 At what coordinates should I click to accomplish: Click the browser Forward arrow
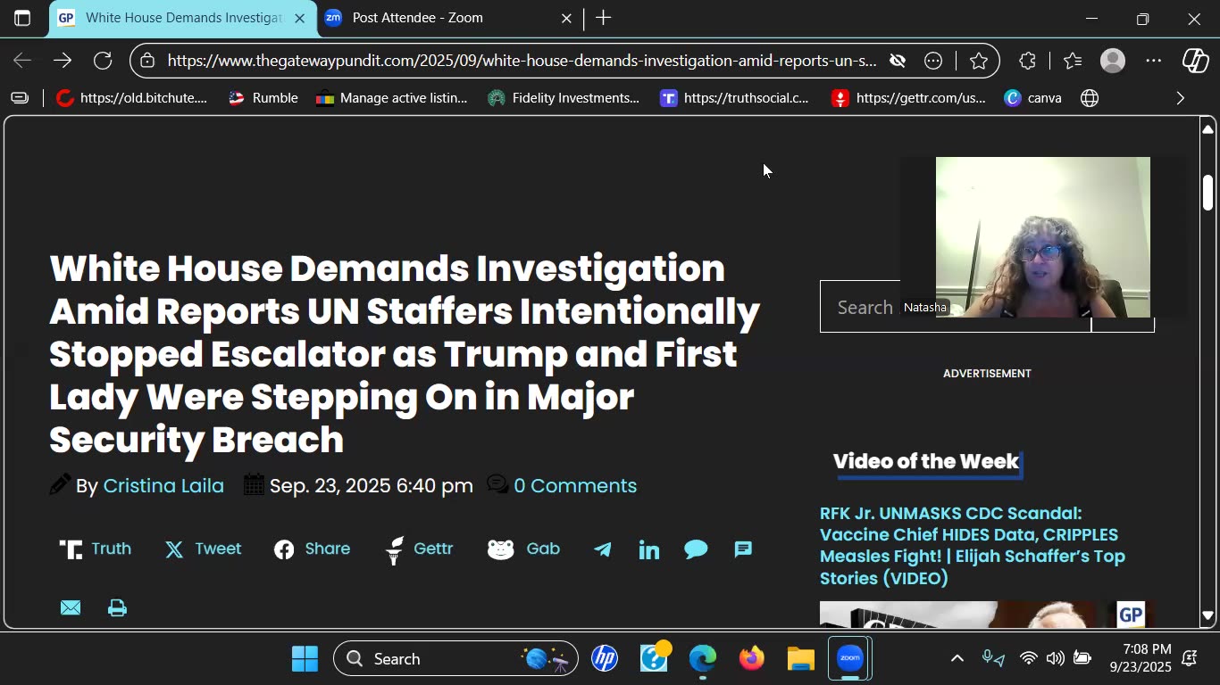(62, 61)
